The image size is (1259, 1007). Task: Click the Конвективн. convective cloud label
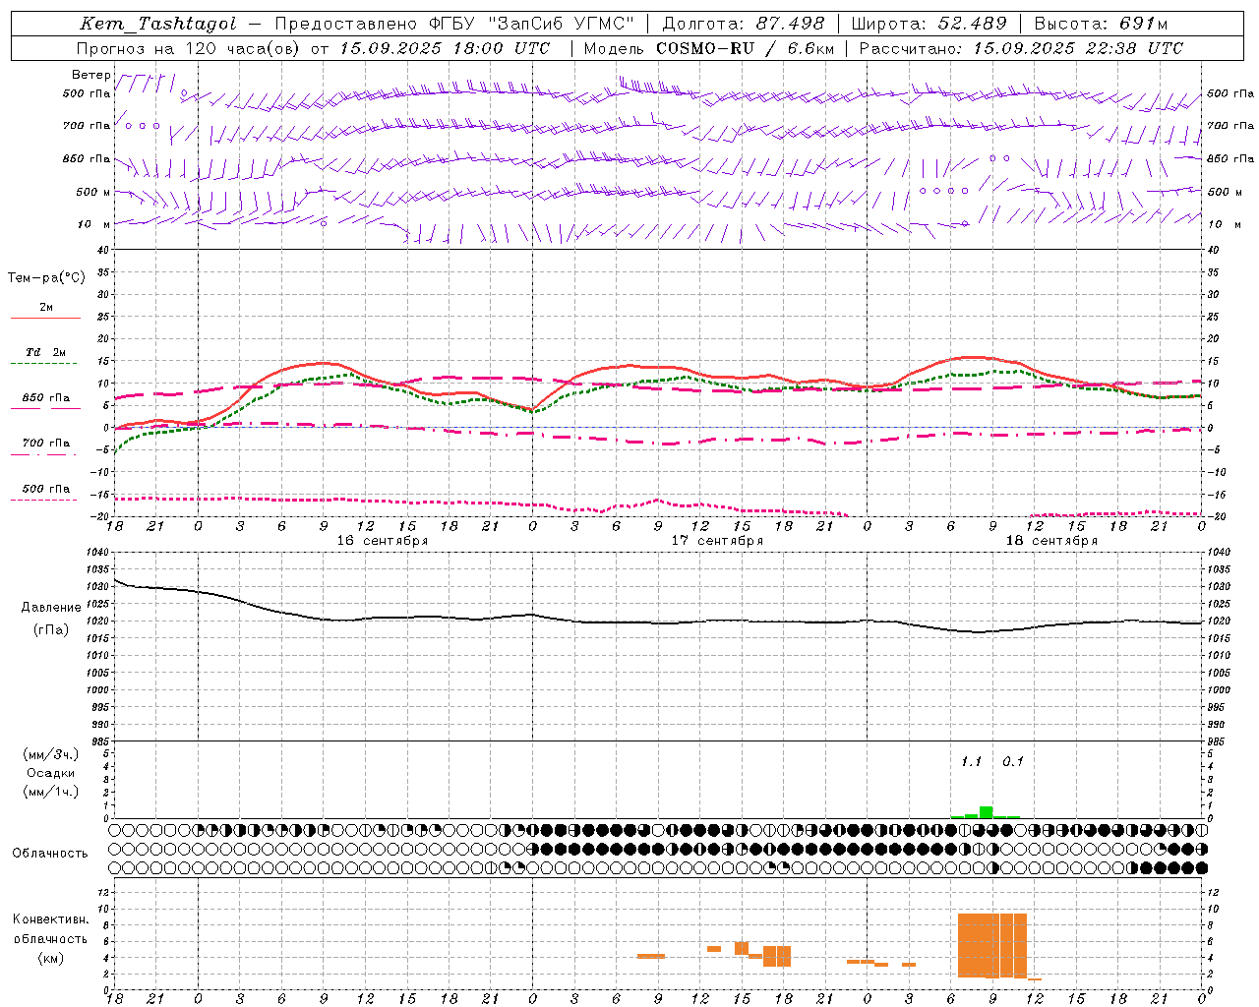pyautogui.click(x=50, y=919)
